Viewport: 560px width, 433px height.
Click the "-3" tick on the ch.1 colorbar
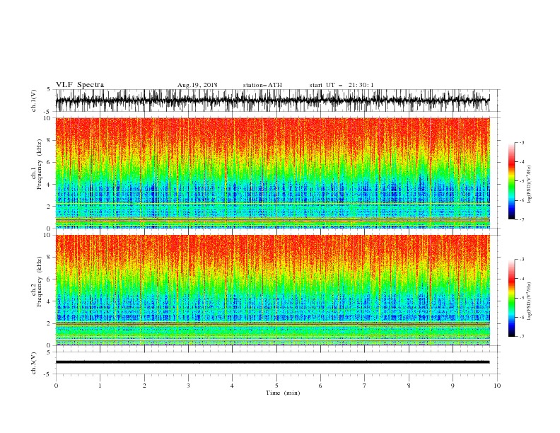(521, 142)
